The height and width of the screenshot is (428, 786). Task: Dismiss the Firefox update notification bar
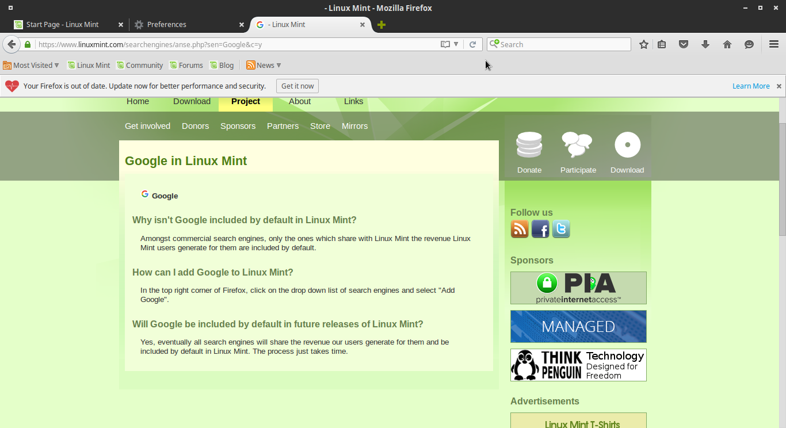[779, 86]
